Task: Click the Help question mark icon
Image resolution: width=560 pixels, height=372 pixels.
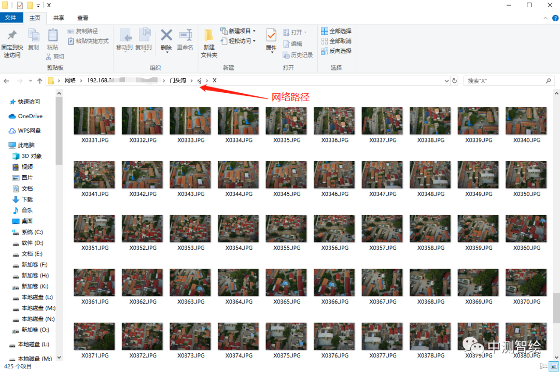Action: point(555,18)
